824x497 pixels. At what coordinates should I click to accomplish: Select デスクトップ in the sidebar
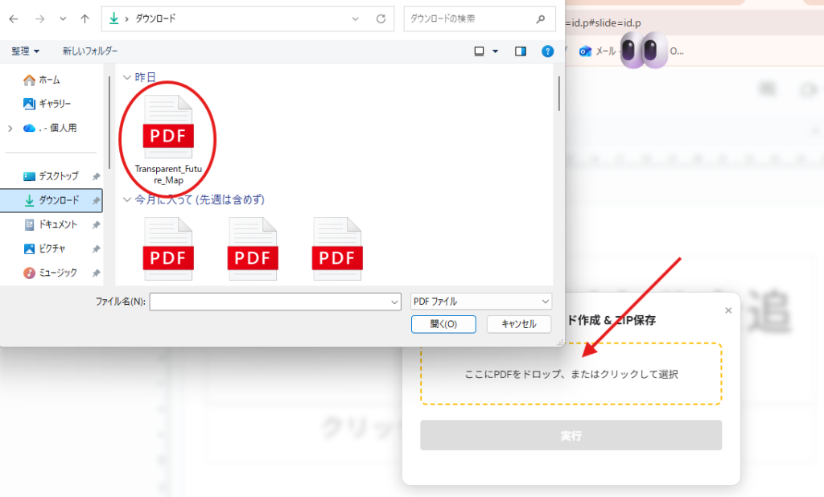pyautogui.click(x=58, y=176)
